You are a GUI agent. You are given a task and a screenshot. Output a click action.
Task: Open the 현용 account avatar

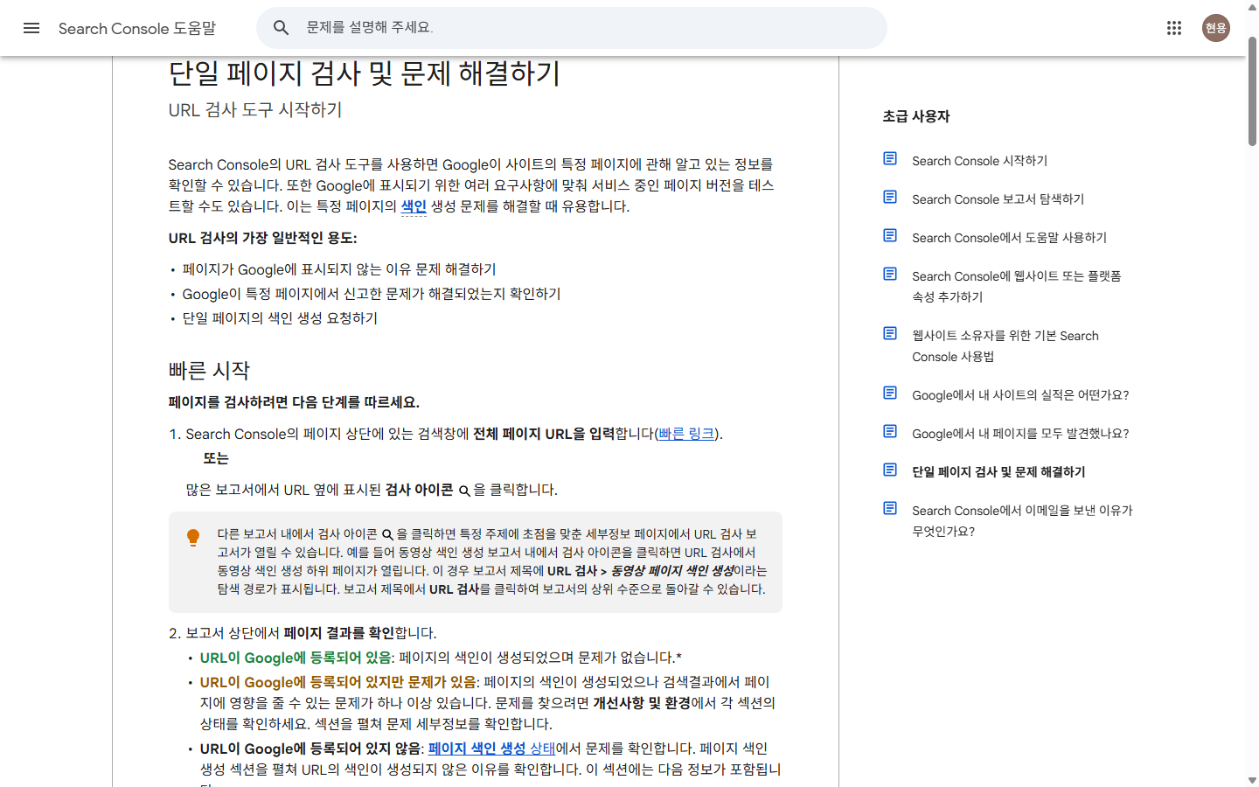pos(1216,28)
